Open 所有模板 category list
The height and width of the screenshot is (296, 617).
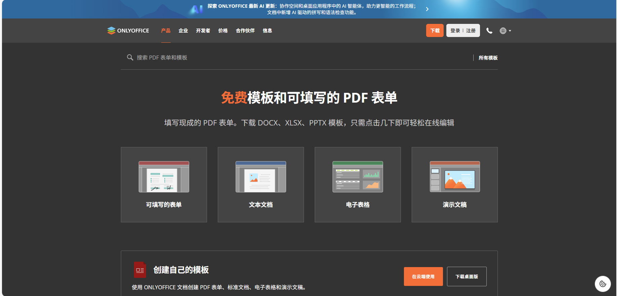point(488,58)
